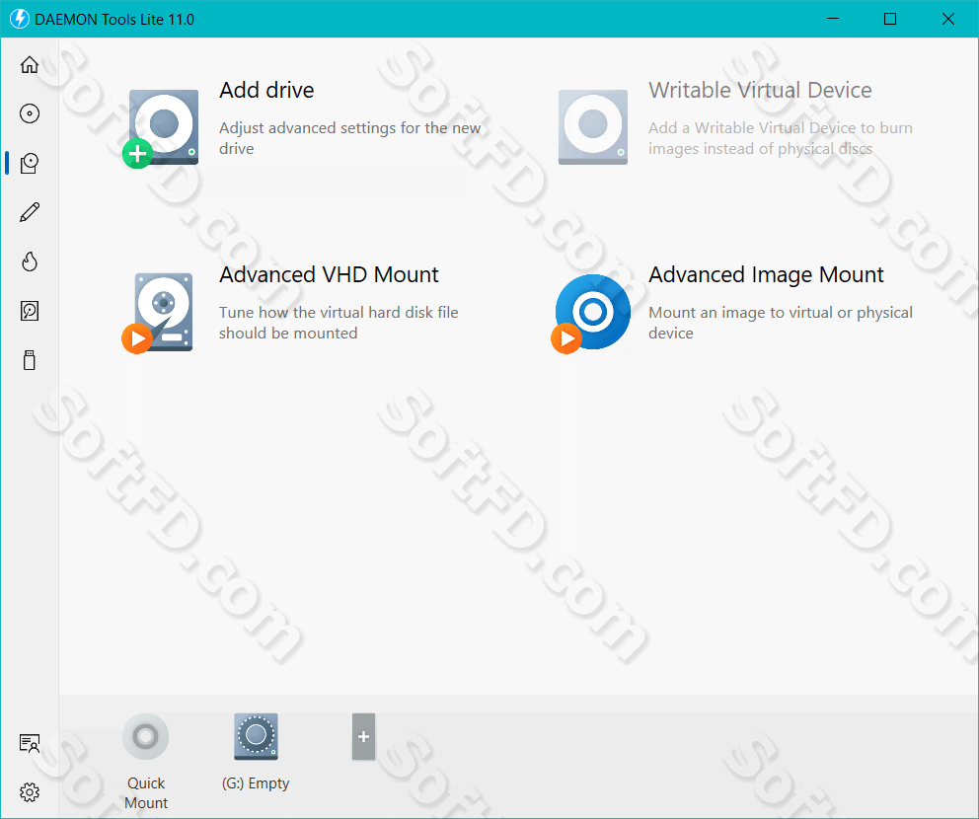
Task: Open the disk search sidebar icon
Action: point(30,311)
